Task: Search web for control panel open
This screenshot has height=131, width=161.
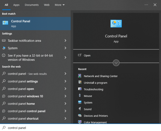Action: [x=35, y=89]
